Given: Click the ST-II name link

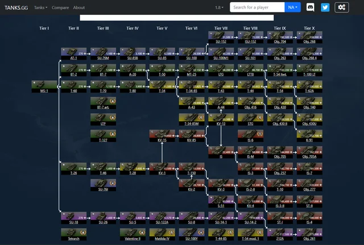Looking at the screenshot, I should coord(309,206).
